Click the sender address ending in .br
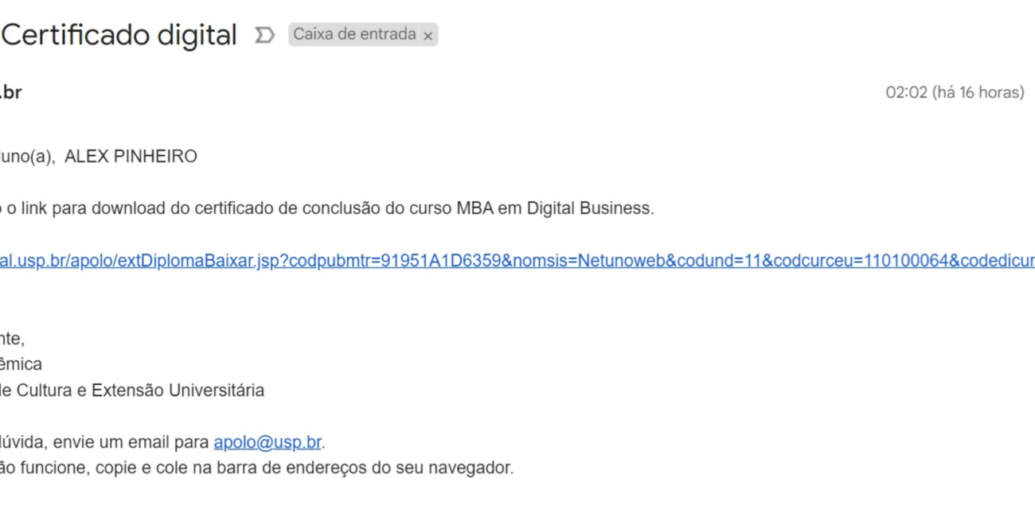This screenshot has width=1035, height=517. (10, 92)
